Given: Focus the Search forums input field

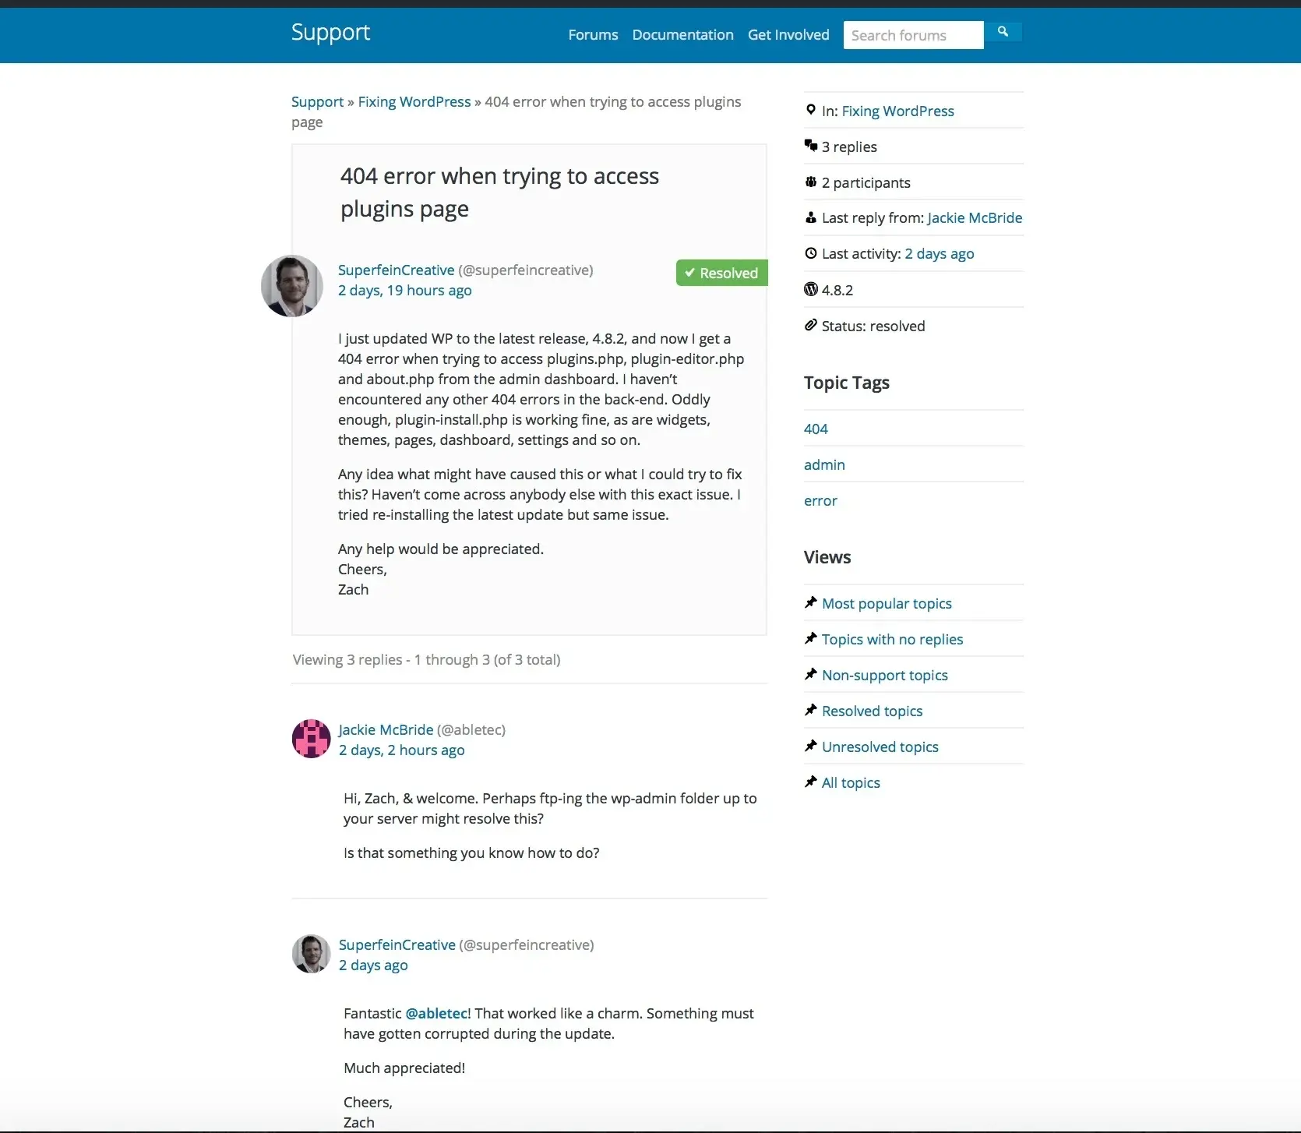Looking at the screenshot, I should [x=913, y=35].
